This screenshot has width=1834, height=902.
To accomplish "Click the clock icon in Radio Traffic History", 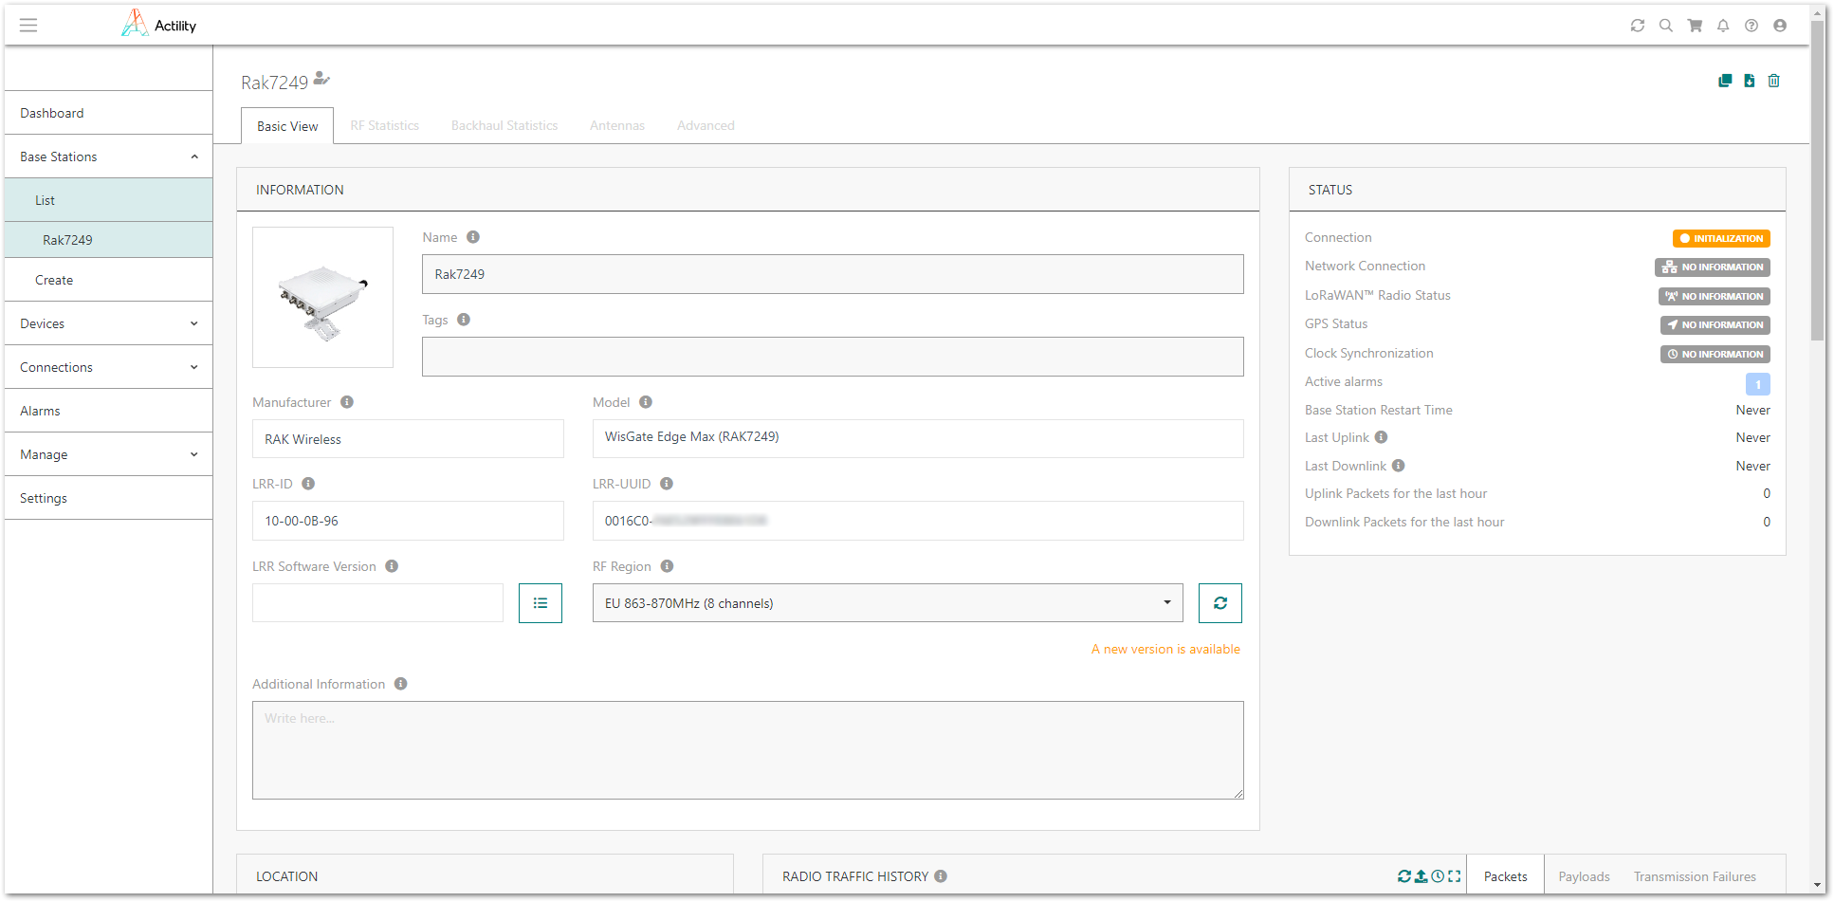I will tap(1438, 876).
